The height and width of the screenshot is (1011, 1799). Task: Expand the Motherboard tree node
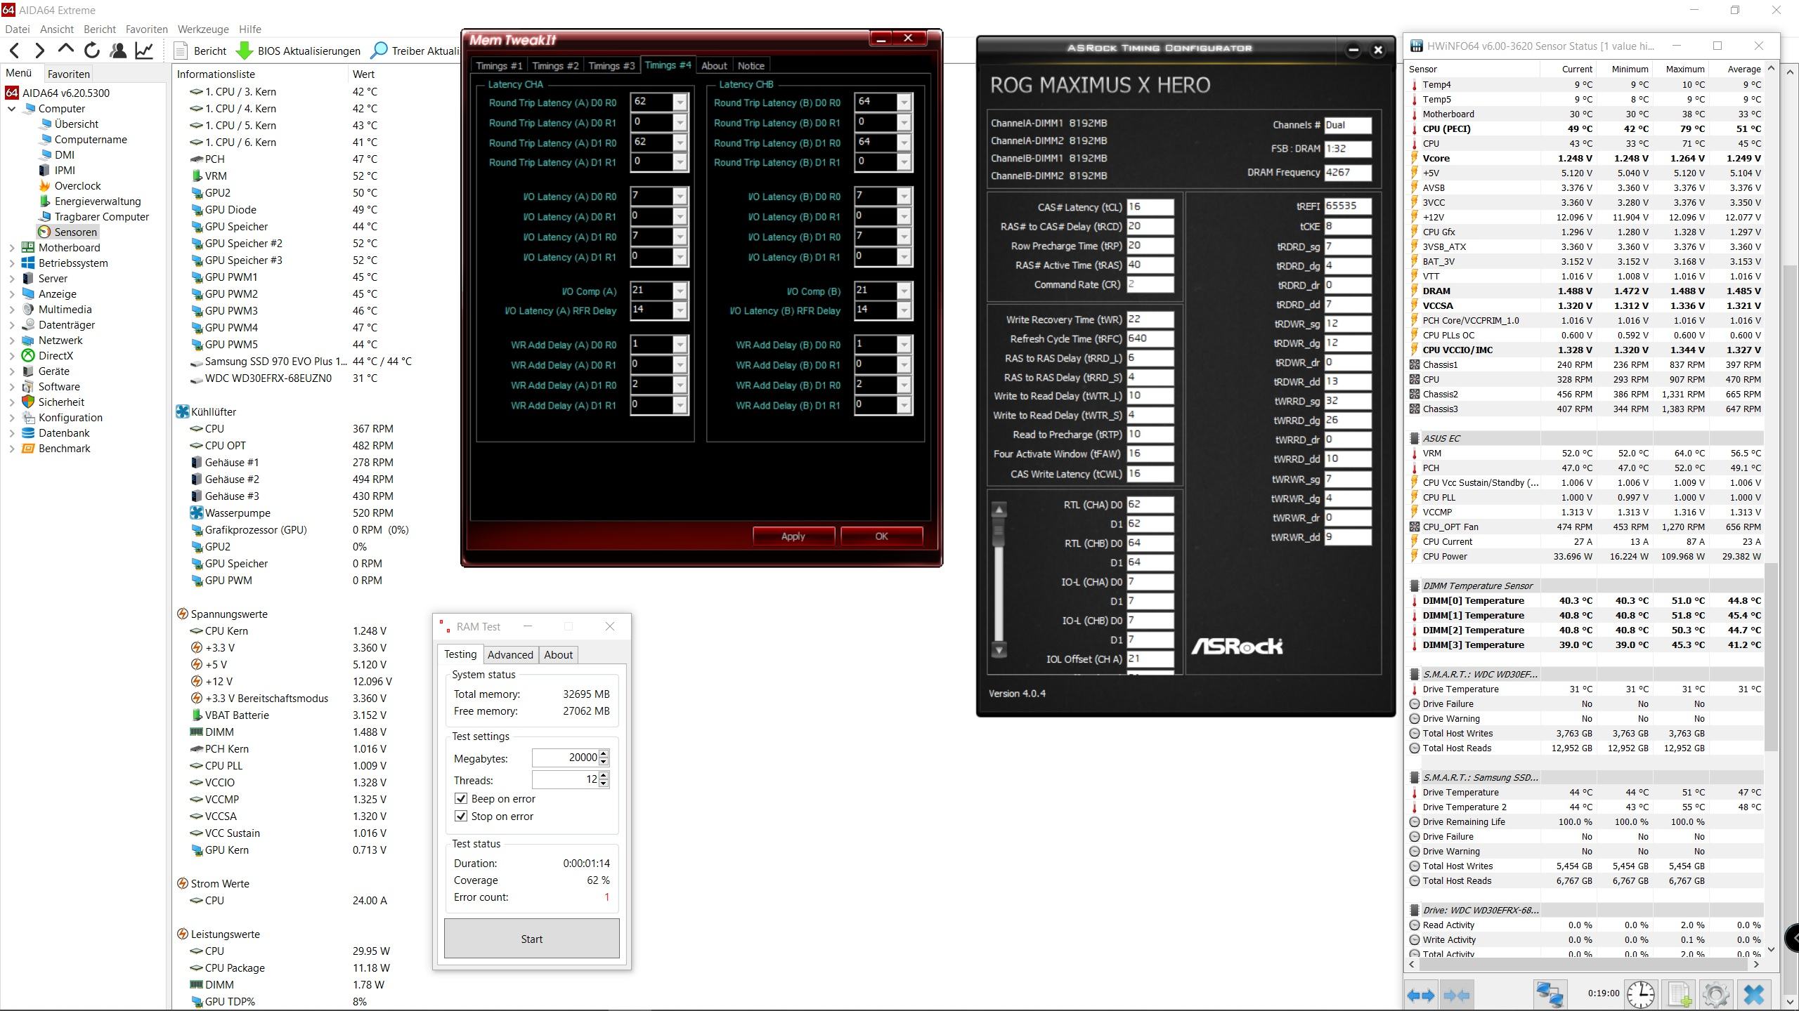click(x=11, y=248)
